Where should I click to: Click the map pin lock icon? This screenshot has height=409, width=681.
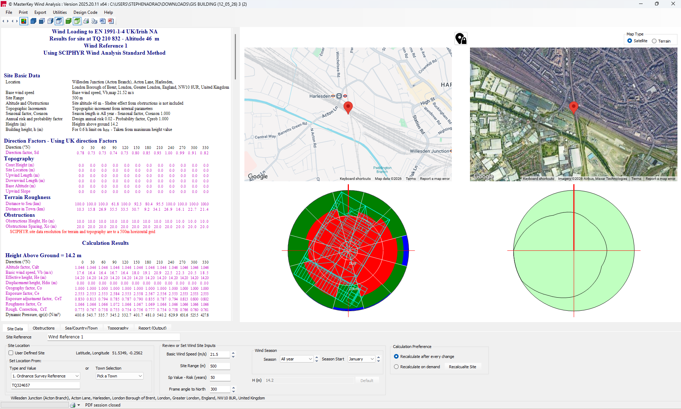[x=461, y=38]
